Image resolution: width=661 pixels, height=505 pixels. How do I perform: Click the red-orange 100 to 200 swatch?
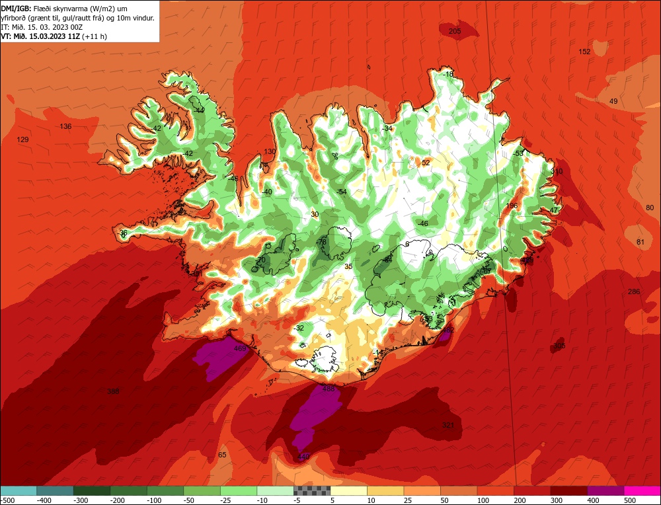click(x=495, y=490)
